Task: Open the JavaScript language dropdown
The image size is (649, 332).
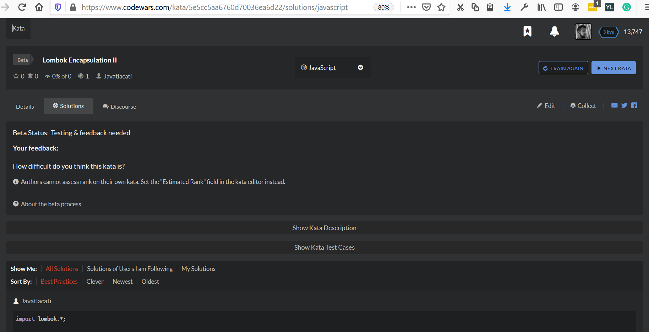Action: [x=333, y=67]
